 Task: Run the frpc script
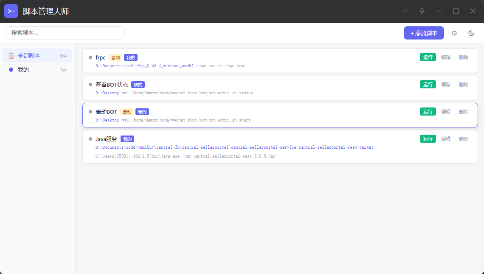[x=428, y=57]
